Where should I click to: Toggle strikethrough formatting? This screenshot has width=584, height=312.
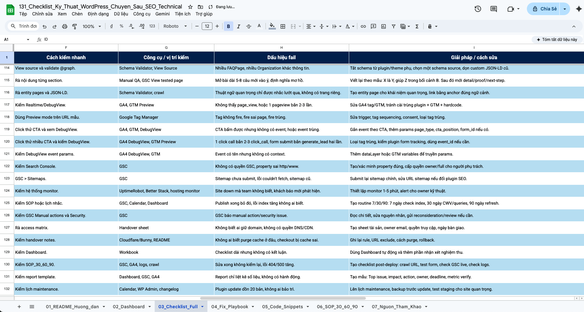[249, 26]
